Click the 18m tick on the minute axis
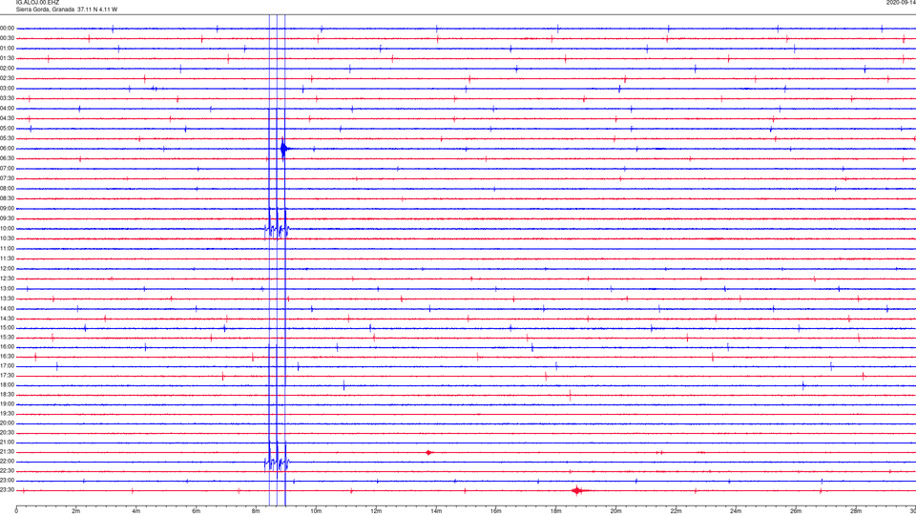Image resolution: width=916 pixels, height=515 pixels. [555, 511]
